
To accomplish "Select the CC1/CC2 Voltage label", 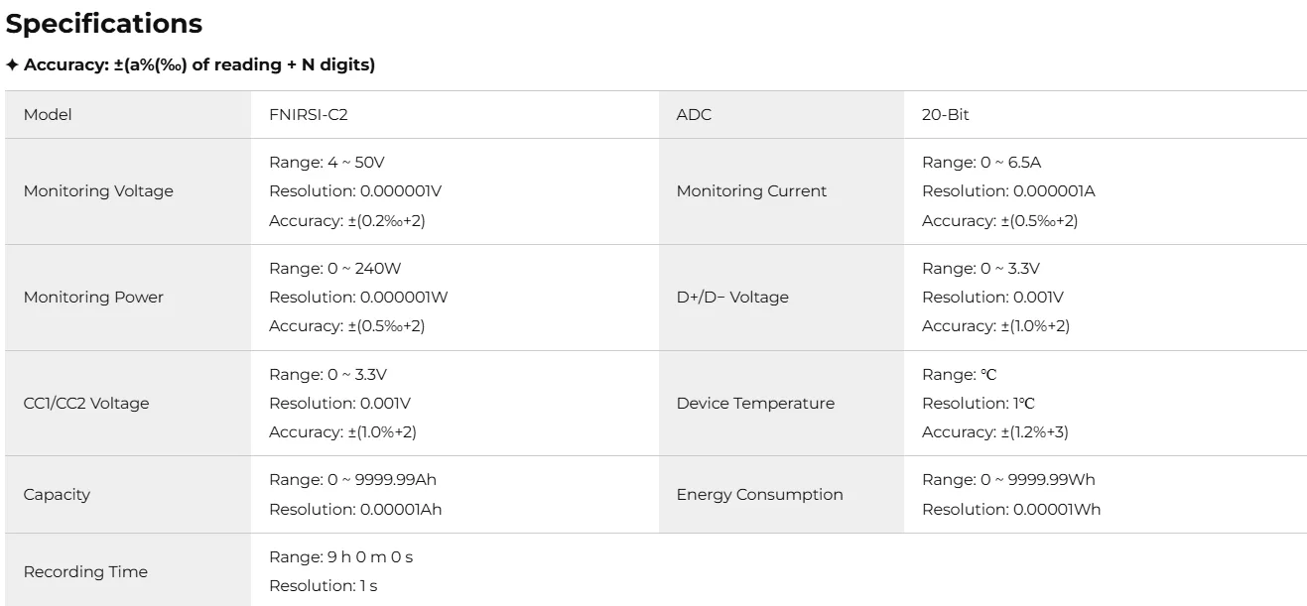I will (x=86, y=404).
